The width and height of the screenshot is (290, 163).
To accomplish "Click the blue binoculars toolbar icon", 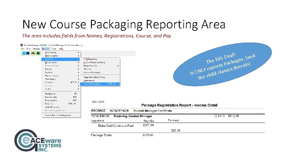I will (28, 53).
